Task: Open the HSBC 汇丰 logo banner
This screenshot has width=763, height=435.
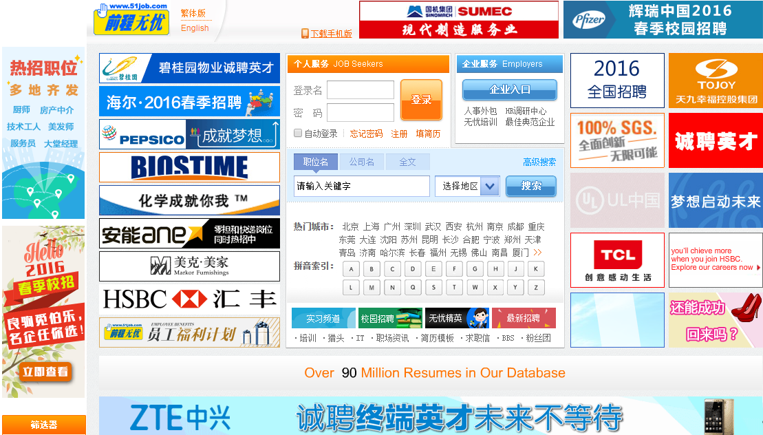Action: [189, 299]
